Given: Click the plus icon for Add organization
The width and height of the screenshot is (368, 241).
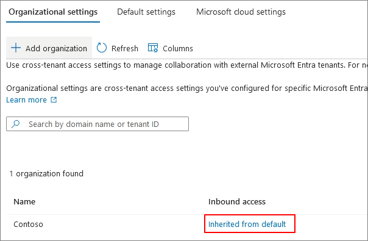Looking at the screenshot, I should [x=16, y=48].
